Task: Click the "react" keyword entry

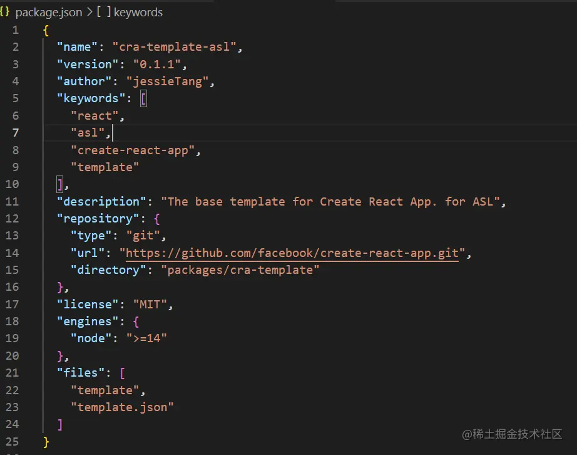Action: coord(94,116)
